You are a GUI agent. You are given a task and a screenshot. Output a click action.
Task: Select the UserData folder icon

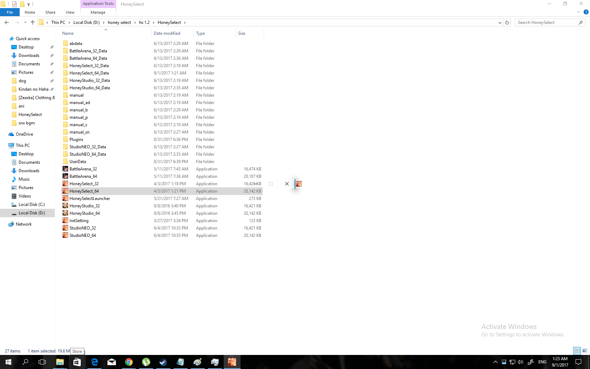pos(65,162)
